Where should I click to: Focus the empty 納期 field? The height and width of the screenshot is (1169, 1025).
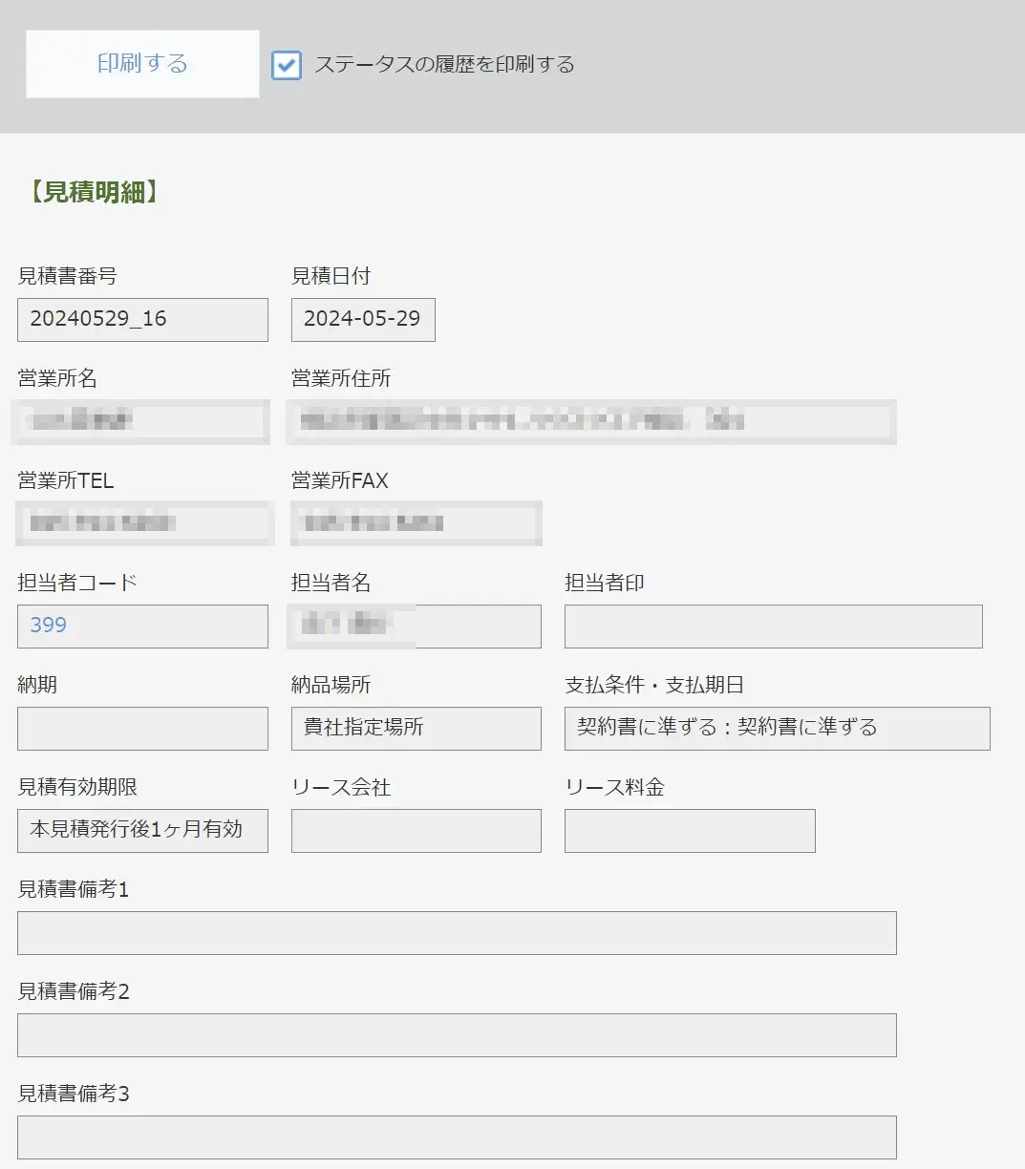coord(142,728)
